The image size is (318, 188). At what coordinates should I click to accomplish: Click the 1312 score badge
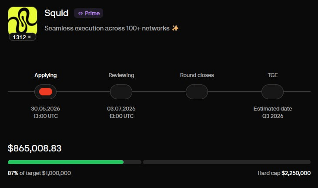tap(22, 37)
